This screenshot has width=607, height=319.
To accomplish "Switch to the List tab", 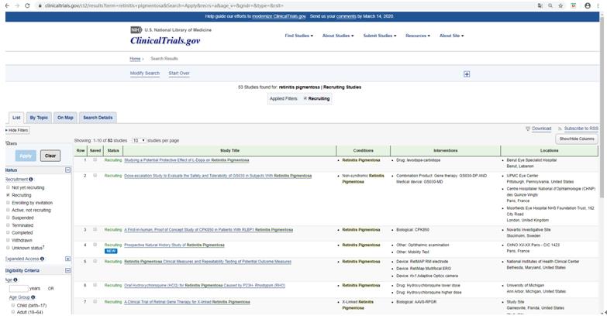I will 16,118.
